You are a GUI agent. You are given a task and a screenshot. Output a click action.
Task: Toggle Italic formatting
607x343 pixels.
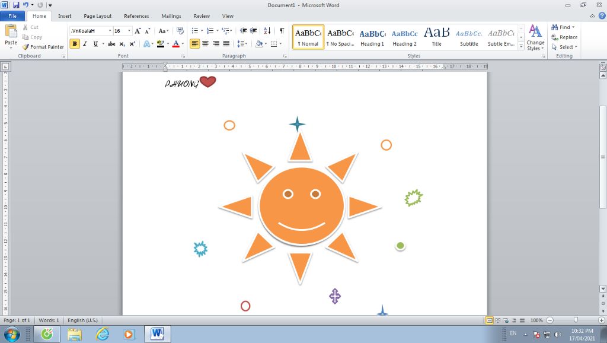pos(85,44)
